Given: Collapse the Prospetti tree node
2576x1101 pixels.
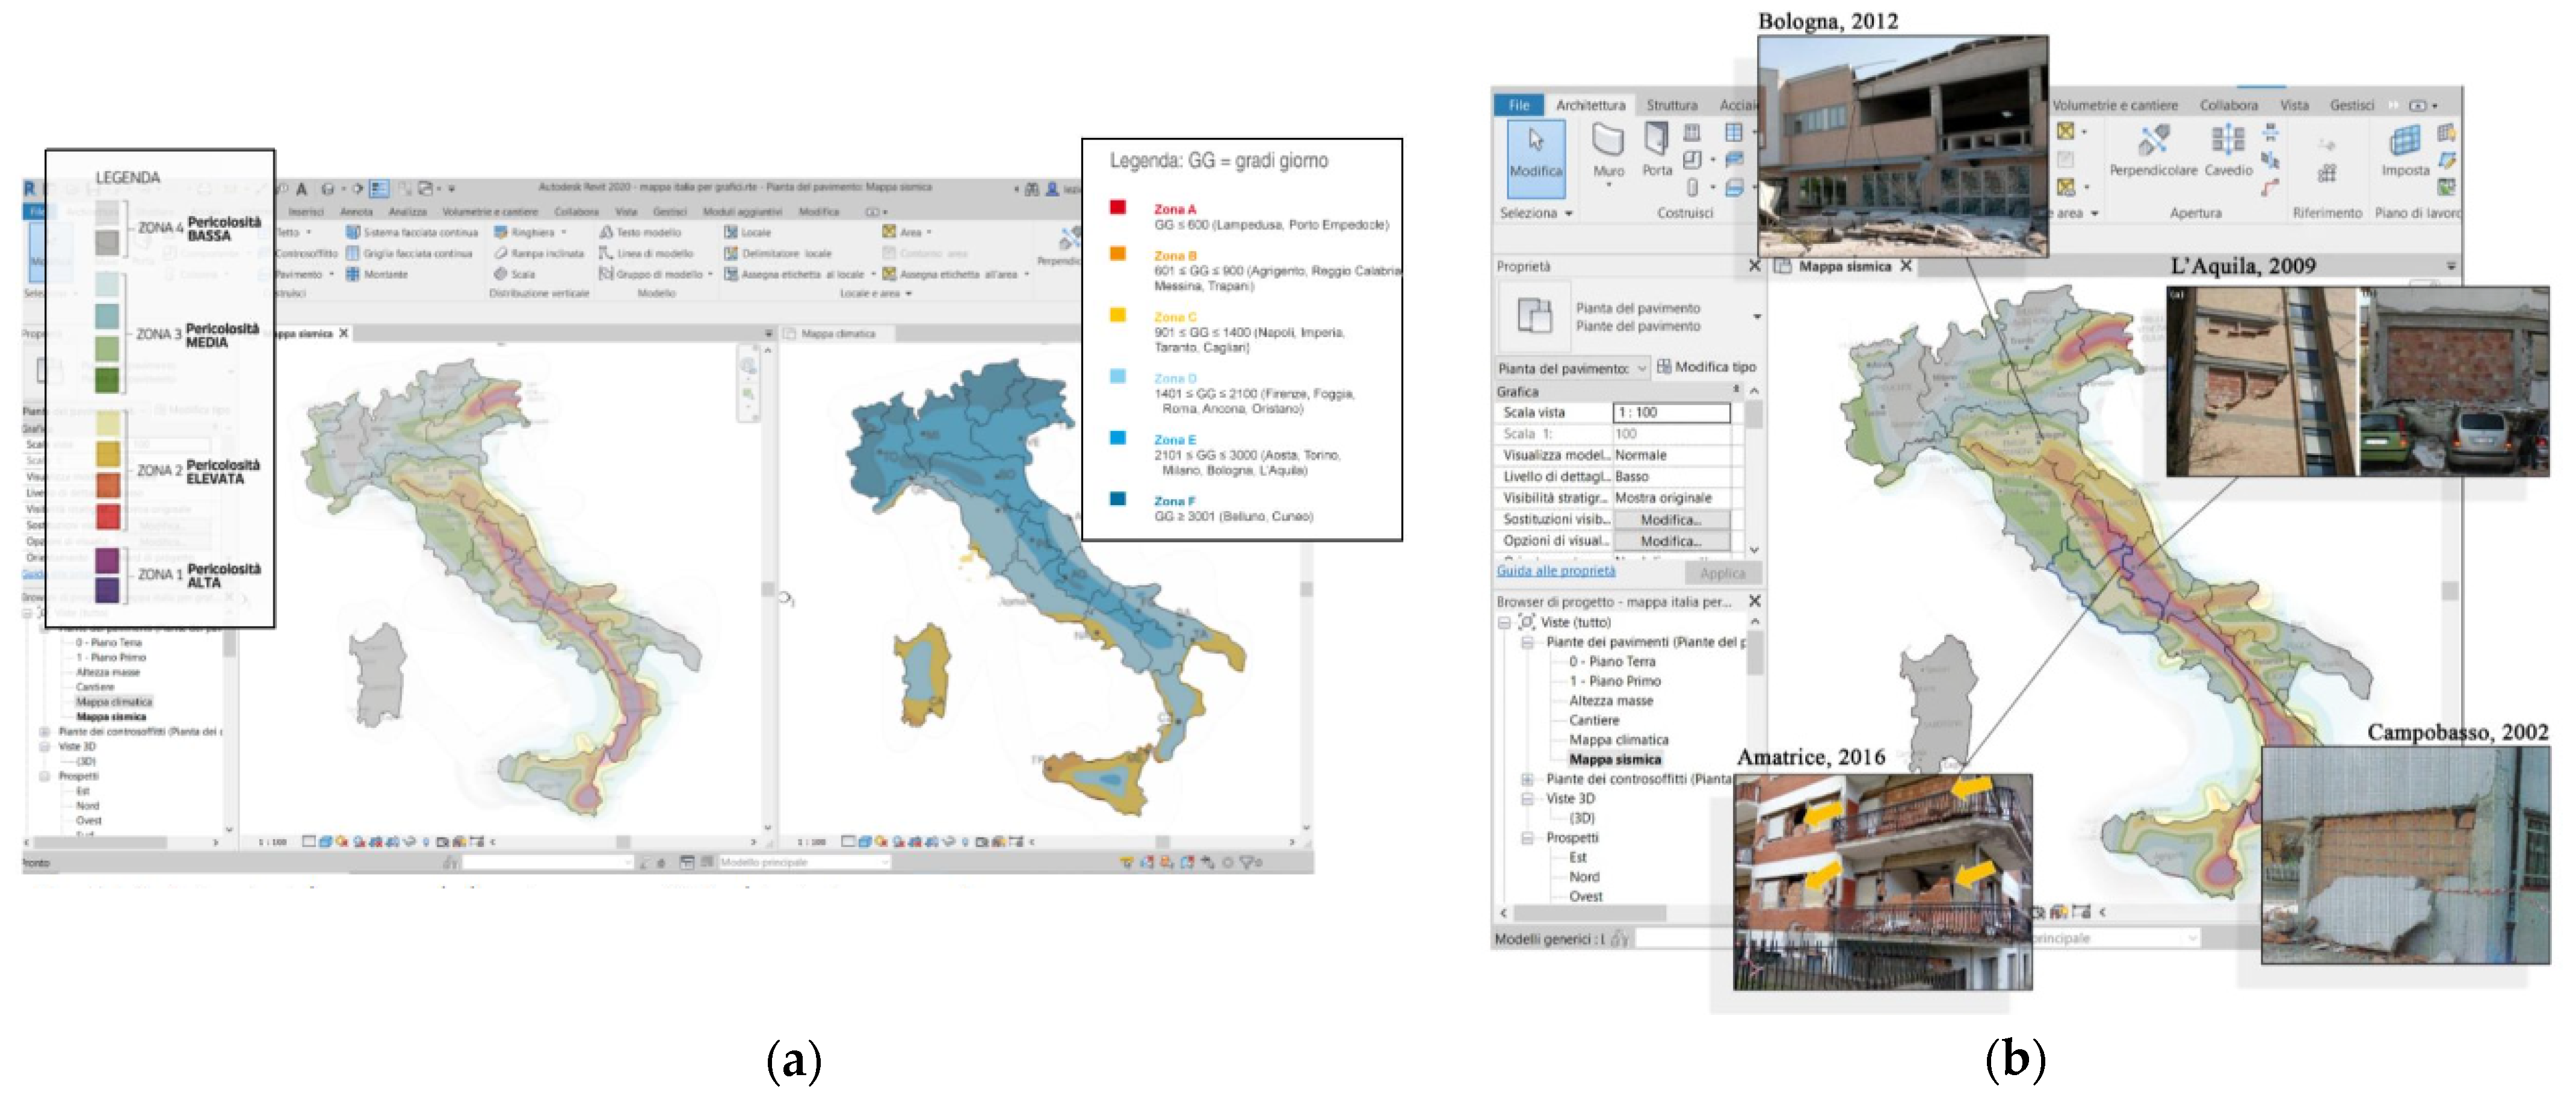Looking at the screenshot, I should tap(1527, 838).
